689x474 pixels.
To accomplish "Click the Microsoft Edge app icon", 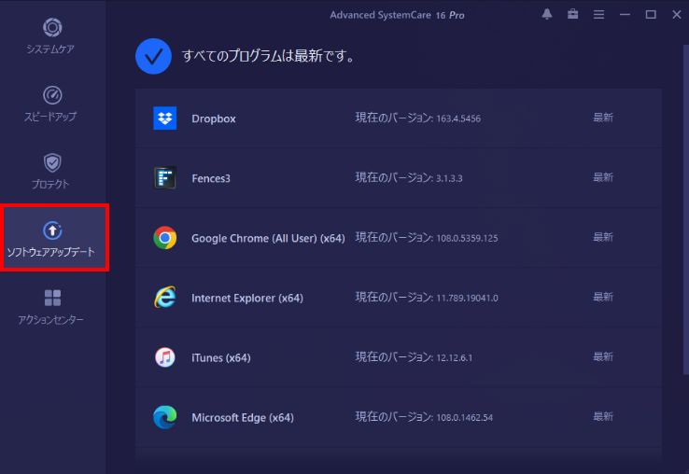I will (164, 417).
